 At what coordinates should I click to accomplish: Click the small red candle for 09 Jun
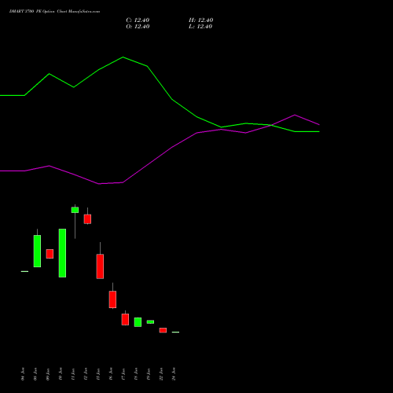[50, 254]
